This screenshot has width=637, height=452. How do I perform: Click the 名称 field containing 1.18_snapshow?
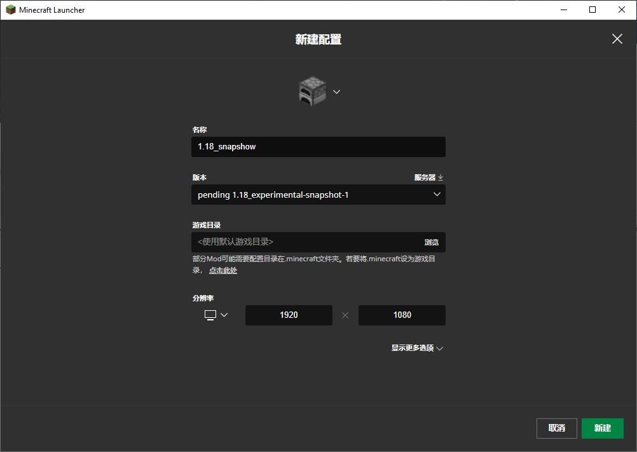click(x=318, y=147)
